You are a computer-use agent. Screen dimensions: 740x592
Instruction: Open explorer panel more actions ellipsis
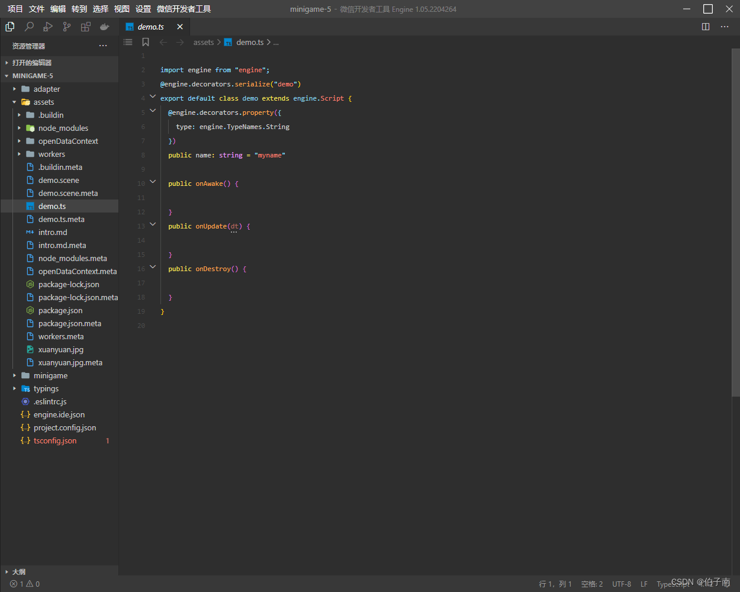coord(103,46)
